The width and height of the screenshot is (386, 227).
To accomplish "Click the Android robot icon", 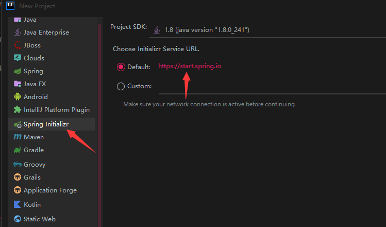I will tap(17, 96).
